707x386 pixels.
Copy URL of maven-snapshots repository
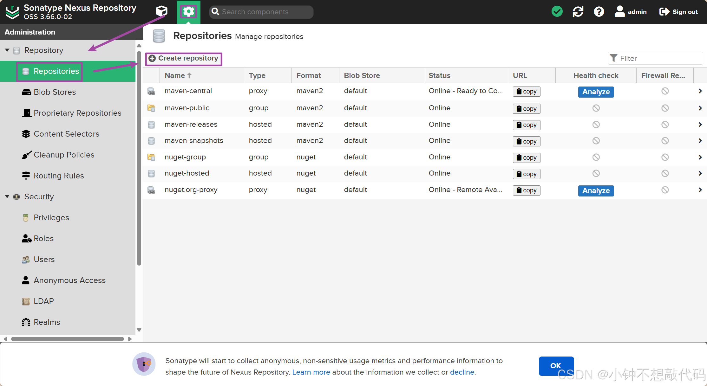(x=527, y=141)
